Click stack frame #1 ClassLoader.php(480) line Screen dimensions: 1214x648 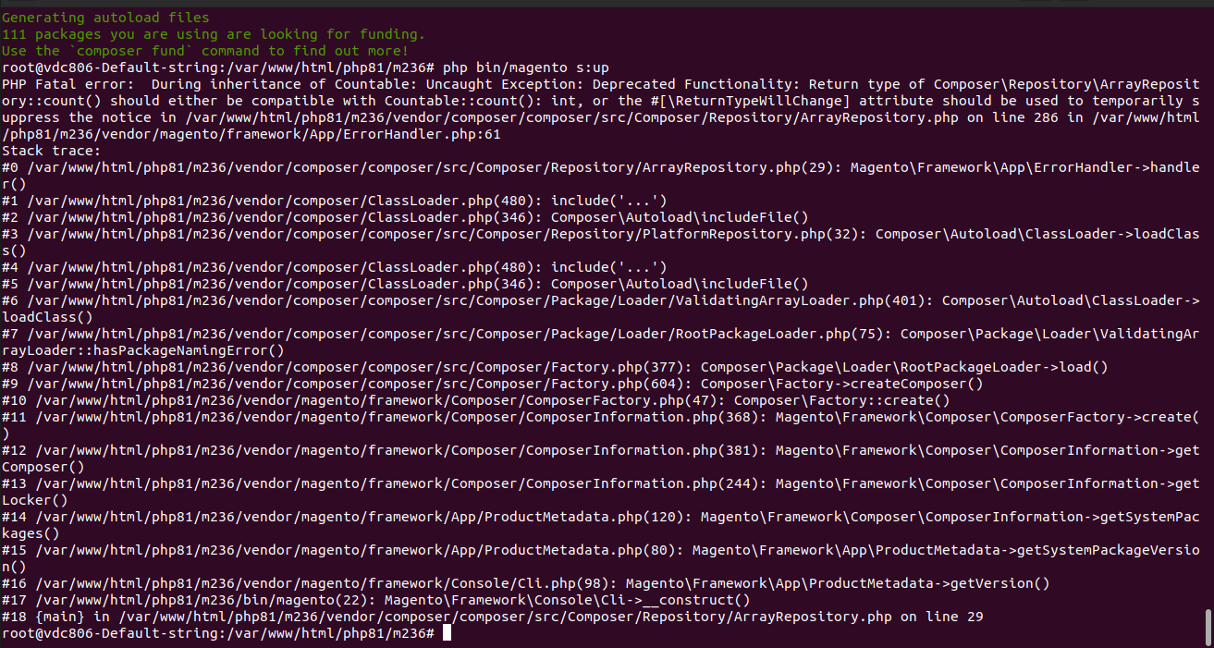[x=333, y=201]
